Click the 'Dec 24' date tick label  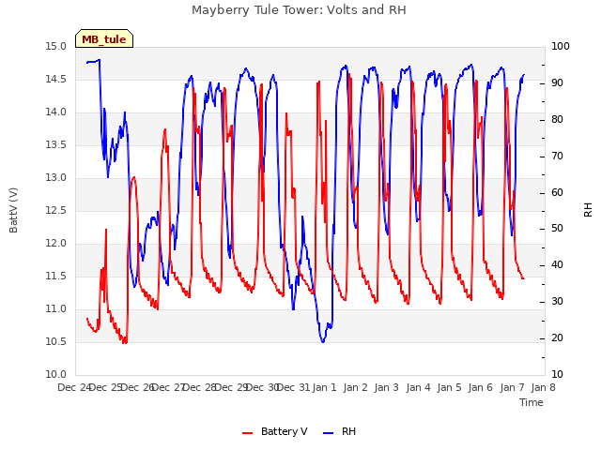[x=74, y=388]
